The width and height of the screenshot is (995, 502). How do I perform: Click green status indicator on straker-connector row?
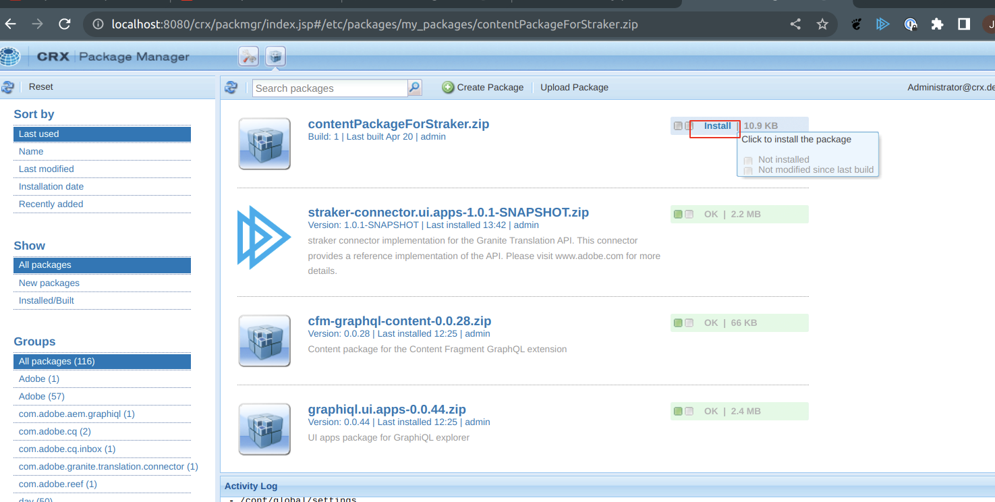pos(678,214)
